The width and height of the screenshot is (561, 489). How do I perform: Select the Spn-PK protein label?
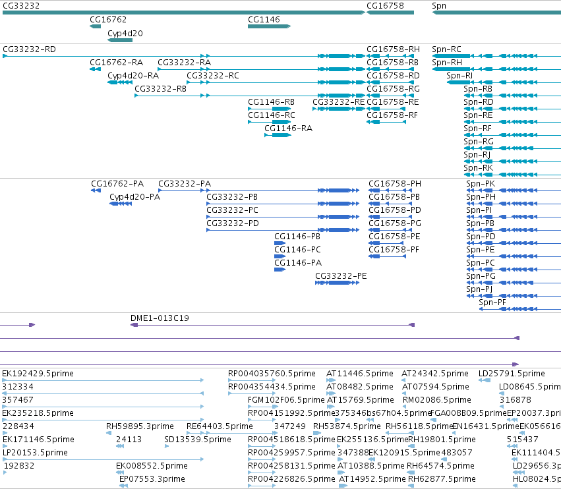point(481,184)
